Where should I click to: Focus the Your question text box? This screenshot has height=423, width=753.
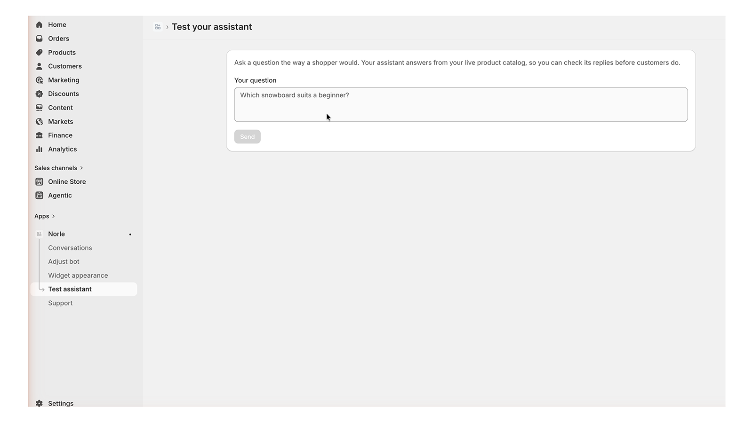click(461, 104)
